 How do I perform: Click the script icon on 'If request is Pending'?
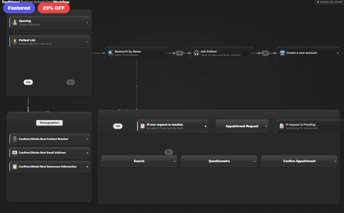[x=281, y=126]
